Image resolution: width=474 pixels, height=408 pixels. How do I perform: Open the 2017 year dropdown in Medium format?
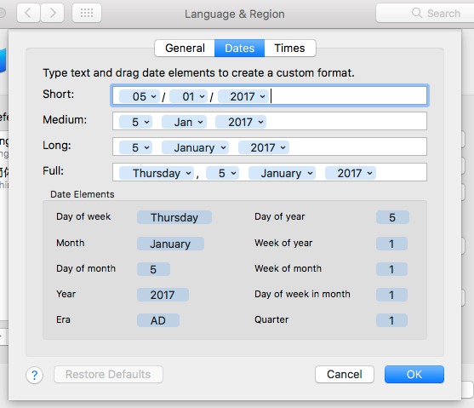pyautogui.click(x=241, y=122)
